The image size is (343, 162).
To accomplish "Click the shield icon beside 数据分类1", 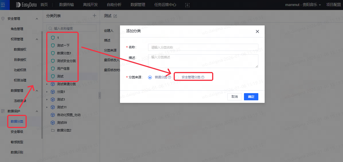I will tap(53, 53).
